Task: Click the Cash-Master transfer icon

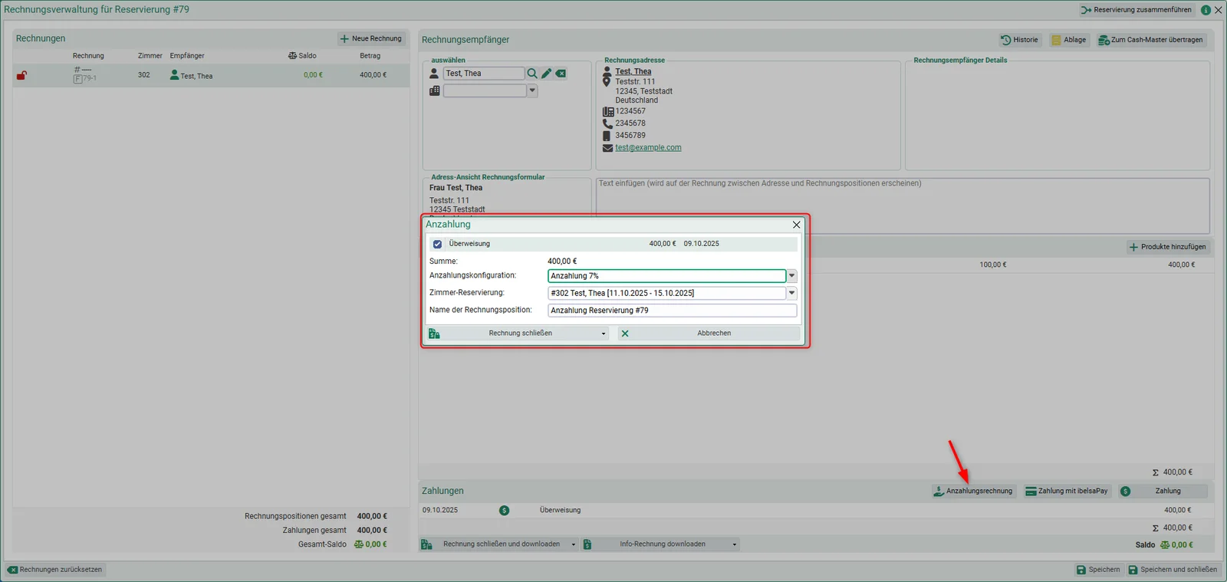Action: (x=1104, y=40)
